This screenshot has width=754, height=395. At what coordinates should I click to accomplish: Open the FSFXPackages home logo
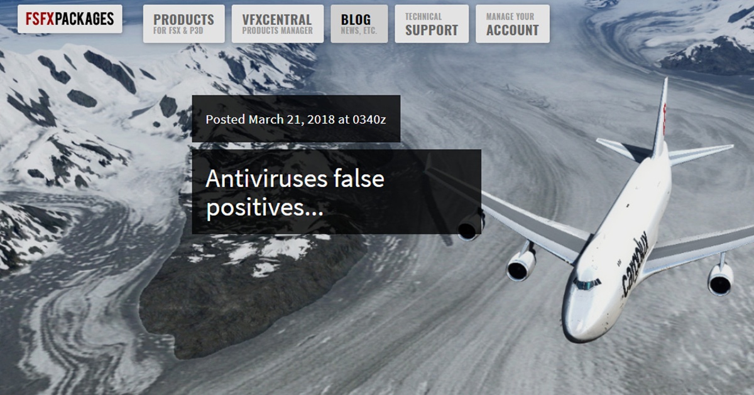[70, 19]
